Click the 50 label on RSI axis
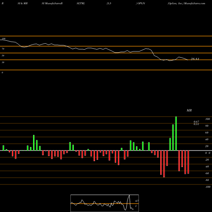 click(x=3, y=56)
